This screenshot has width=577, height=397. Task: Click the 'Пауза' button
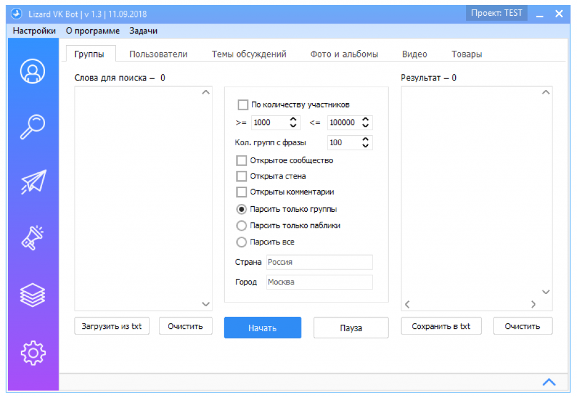coord(351,328)
